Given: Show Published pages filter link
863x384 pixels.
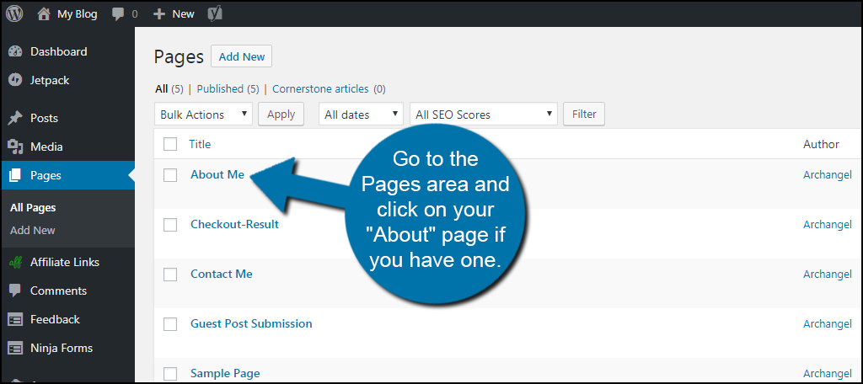Looking at the screenshot, I should tap(220, 88).
